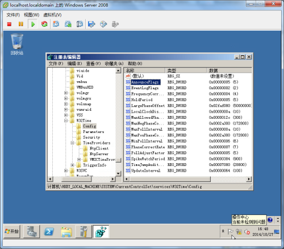The width and height of the screenshot is (284, 249).
Task: Open the 虚拟机(V) menu
Action: click(x=52, y=15)
